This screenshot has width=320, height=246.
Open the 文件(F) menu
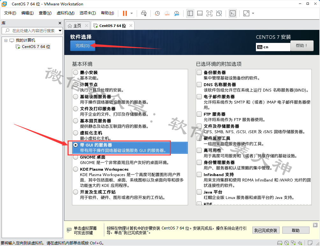pyautogui.click(x=10, y=13)
